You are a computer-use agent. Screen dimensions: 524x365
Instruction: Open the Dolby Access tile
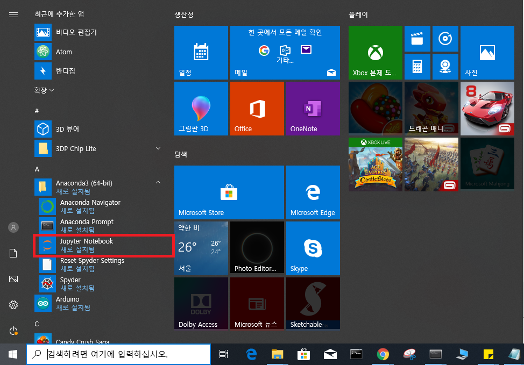pos(201,303)
